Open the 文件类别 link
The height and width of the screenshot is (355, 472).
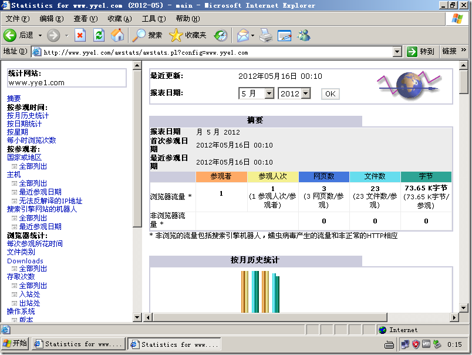point(21,252)
